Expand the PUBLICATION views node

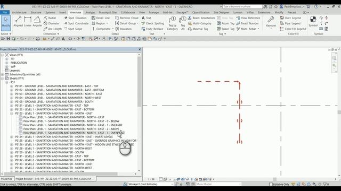[7, 63]
